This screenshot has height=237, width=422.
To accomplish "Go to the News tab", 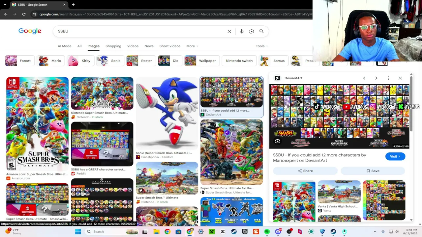I will 149,46.
